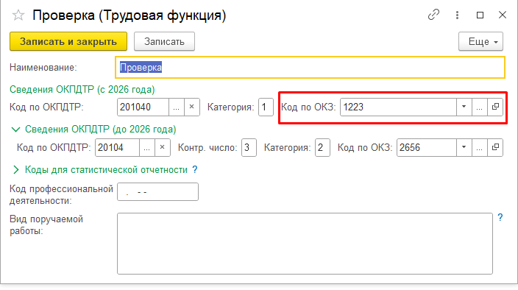Expand the dropdown for ОКЗ code 1223
This screenshot has height=290, width=518.
464,107
